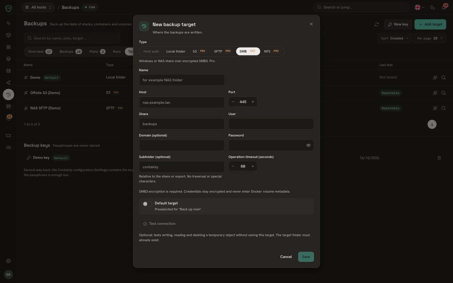Select Host path type
The width and height of the screenshot is (453, 283).
[151, 51]
